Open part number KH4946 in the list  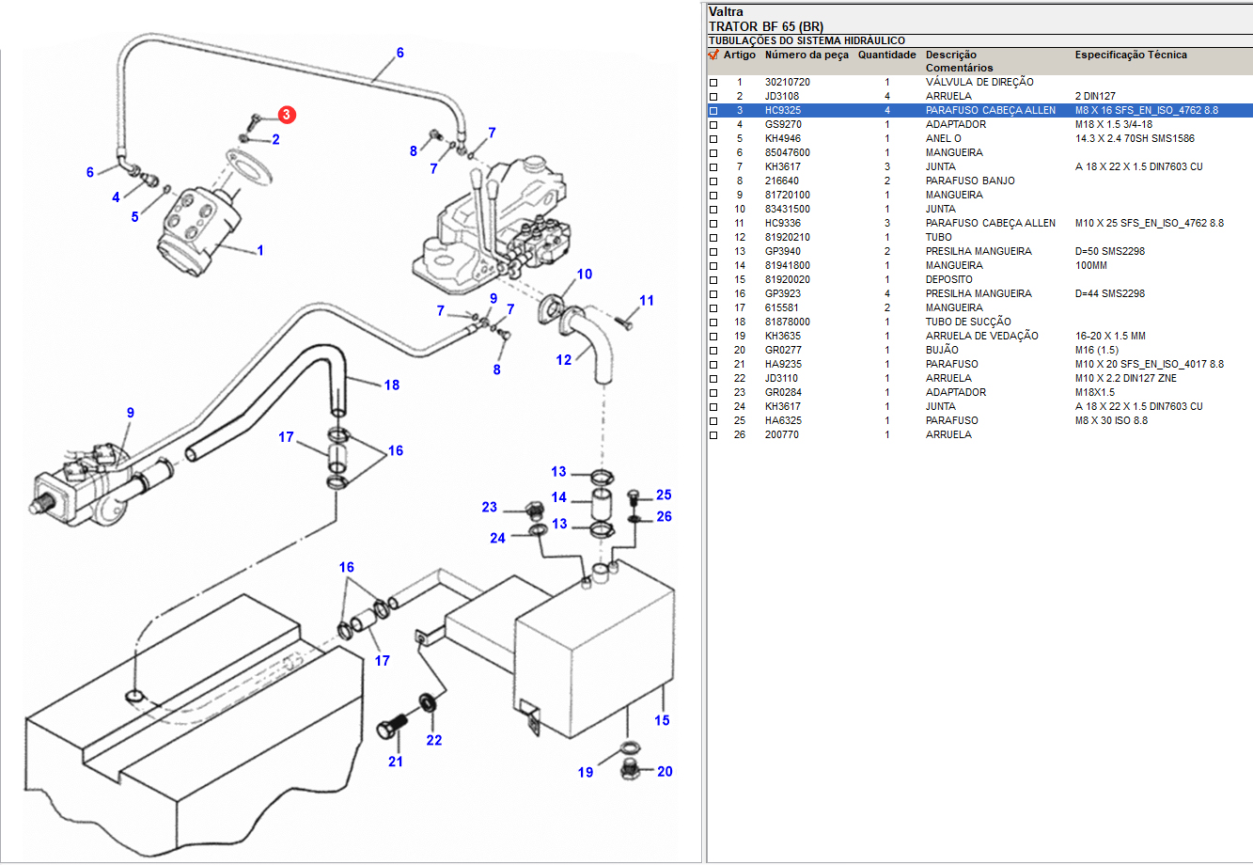tap(783, 138)
